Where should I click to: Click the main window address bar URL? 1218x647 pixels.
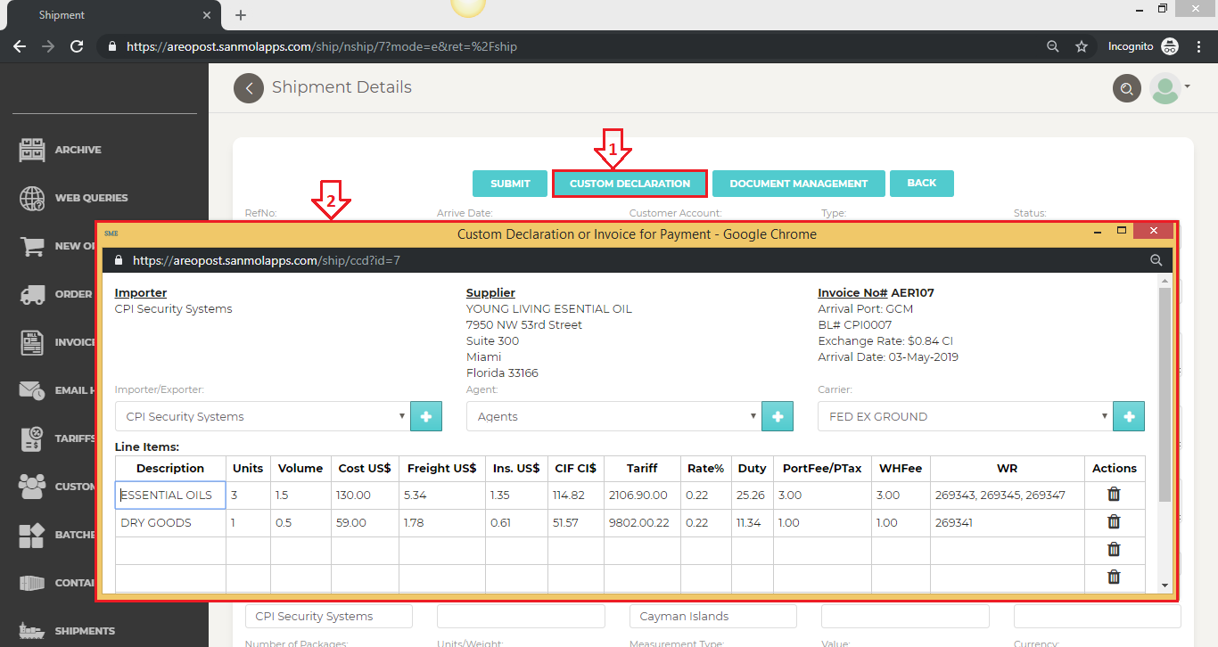[x=322, y=46]
